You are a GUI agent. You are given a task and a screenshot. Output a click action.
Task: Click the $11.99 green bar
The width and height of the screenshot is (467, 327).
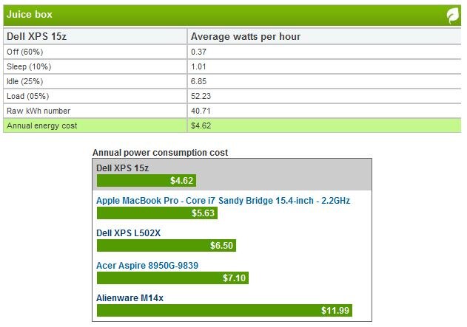(x=224, y=310)
